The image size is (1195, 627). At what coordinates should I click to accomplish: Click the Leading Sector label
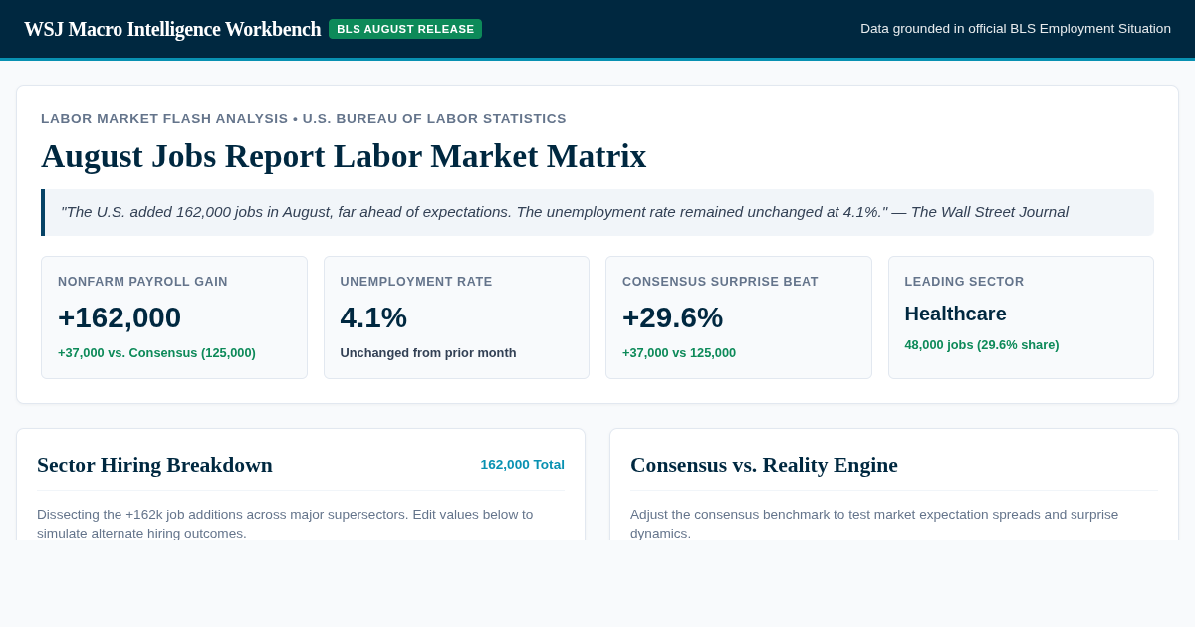(x=964, y=282)
